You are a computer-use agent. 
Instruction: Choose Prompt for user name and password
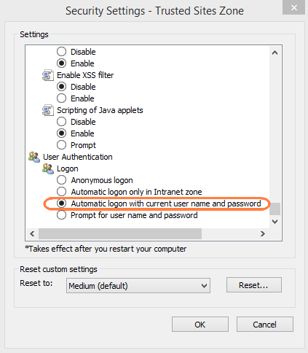coord(61,215)
